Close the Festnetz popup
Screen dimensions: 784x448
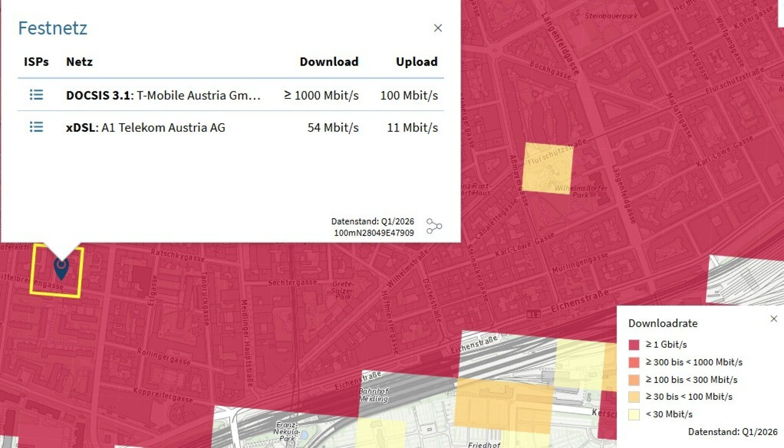pos(438,28)
